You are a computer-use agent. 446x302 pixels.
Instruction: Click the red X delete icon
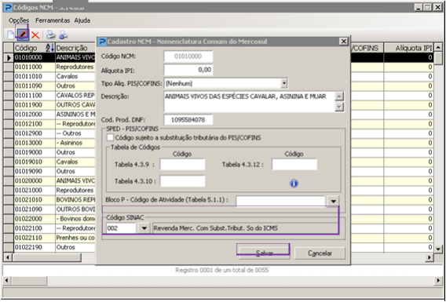[x=35, y=35]
